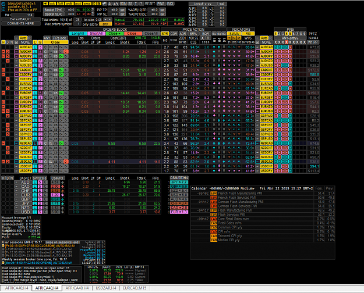
Task: Click the 'T' toolbar icon
Action: pos(136,3)
